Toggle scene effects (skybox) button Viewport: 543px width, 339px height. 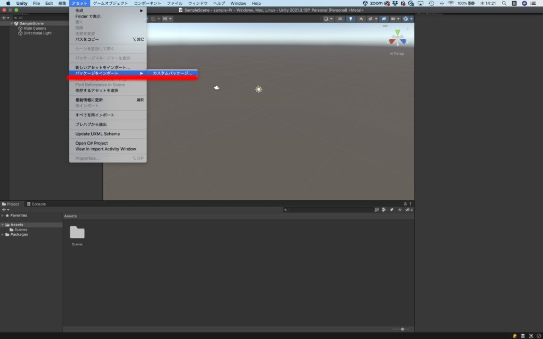pos(370,19)
